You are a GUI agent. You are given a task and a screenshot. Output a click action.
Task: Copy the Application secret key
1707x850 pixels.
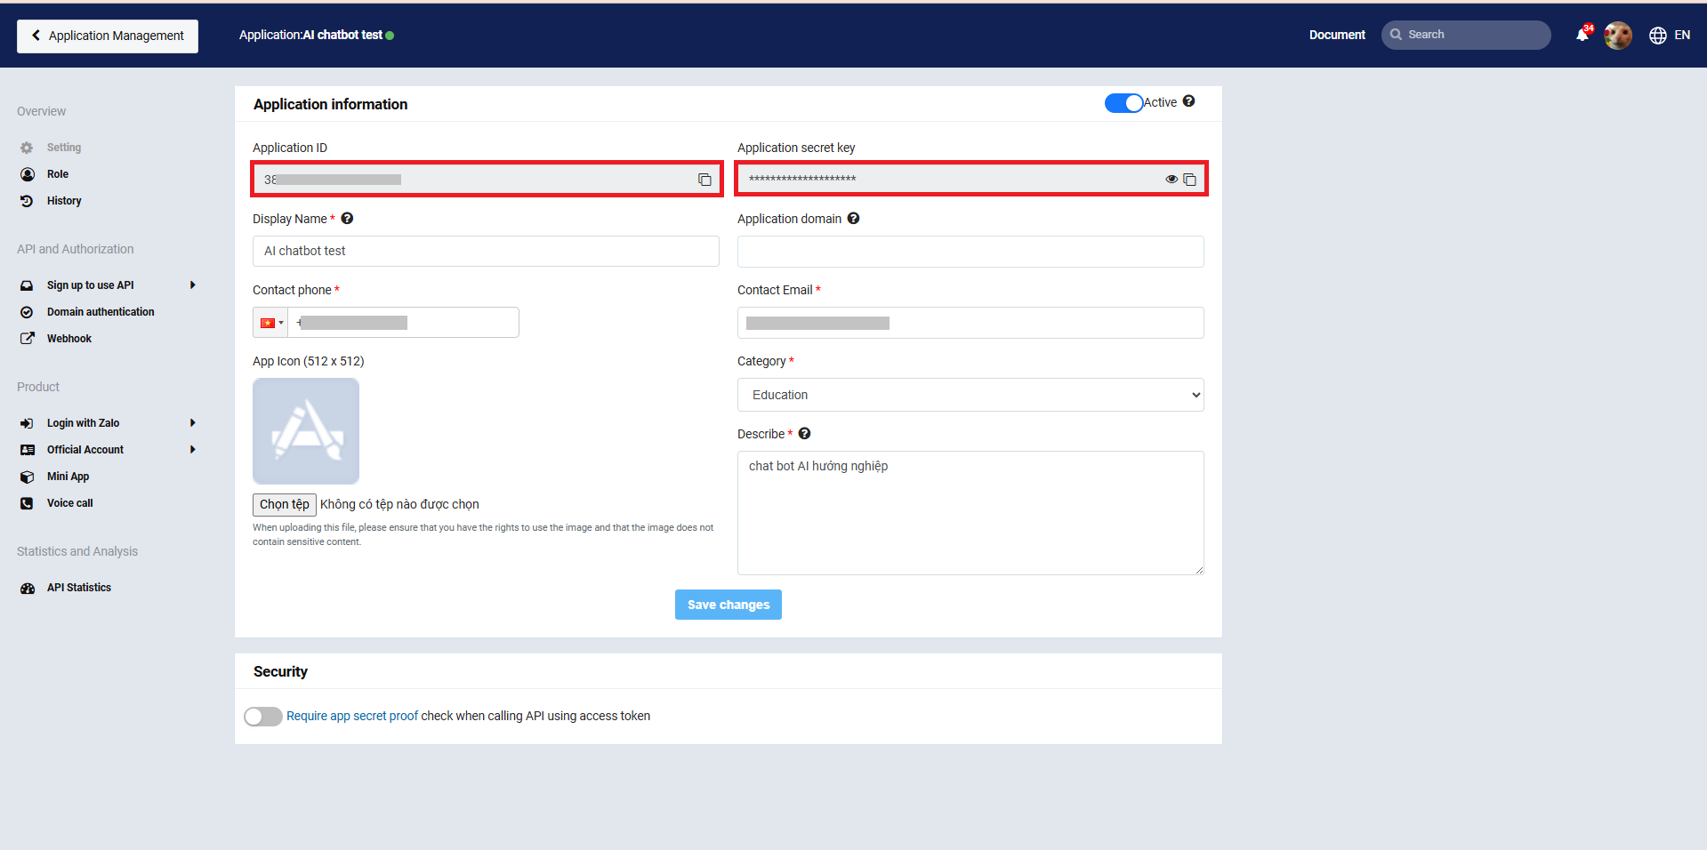tap(1189, 180)
